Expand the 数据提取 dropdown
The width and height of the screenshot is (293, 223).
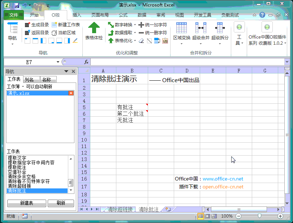[135, 33]
